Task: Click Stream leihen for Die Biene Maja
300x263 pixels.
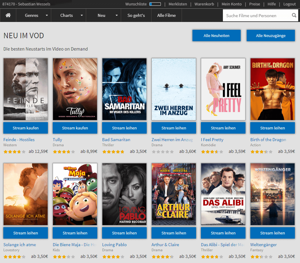Action: point(75,233)
